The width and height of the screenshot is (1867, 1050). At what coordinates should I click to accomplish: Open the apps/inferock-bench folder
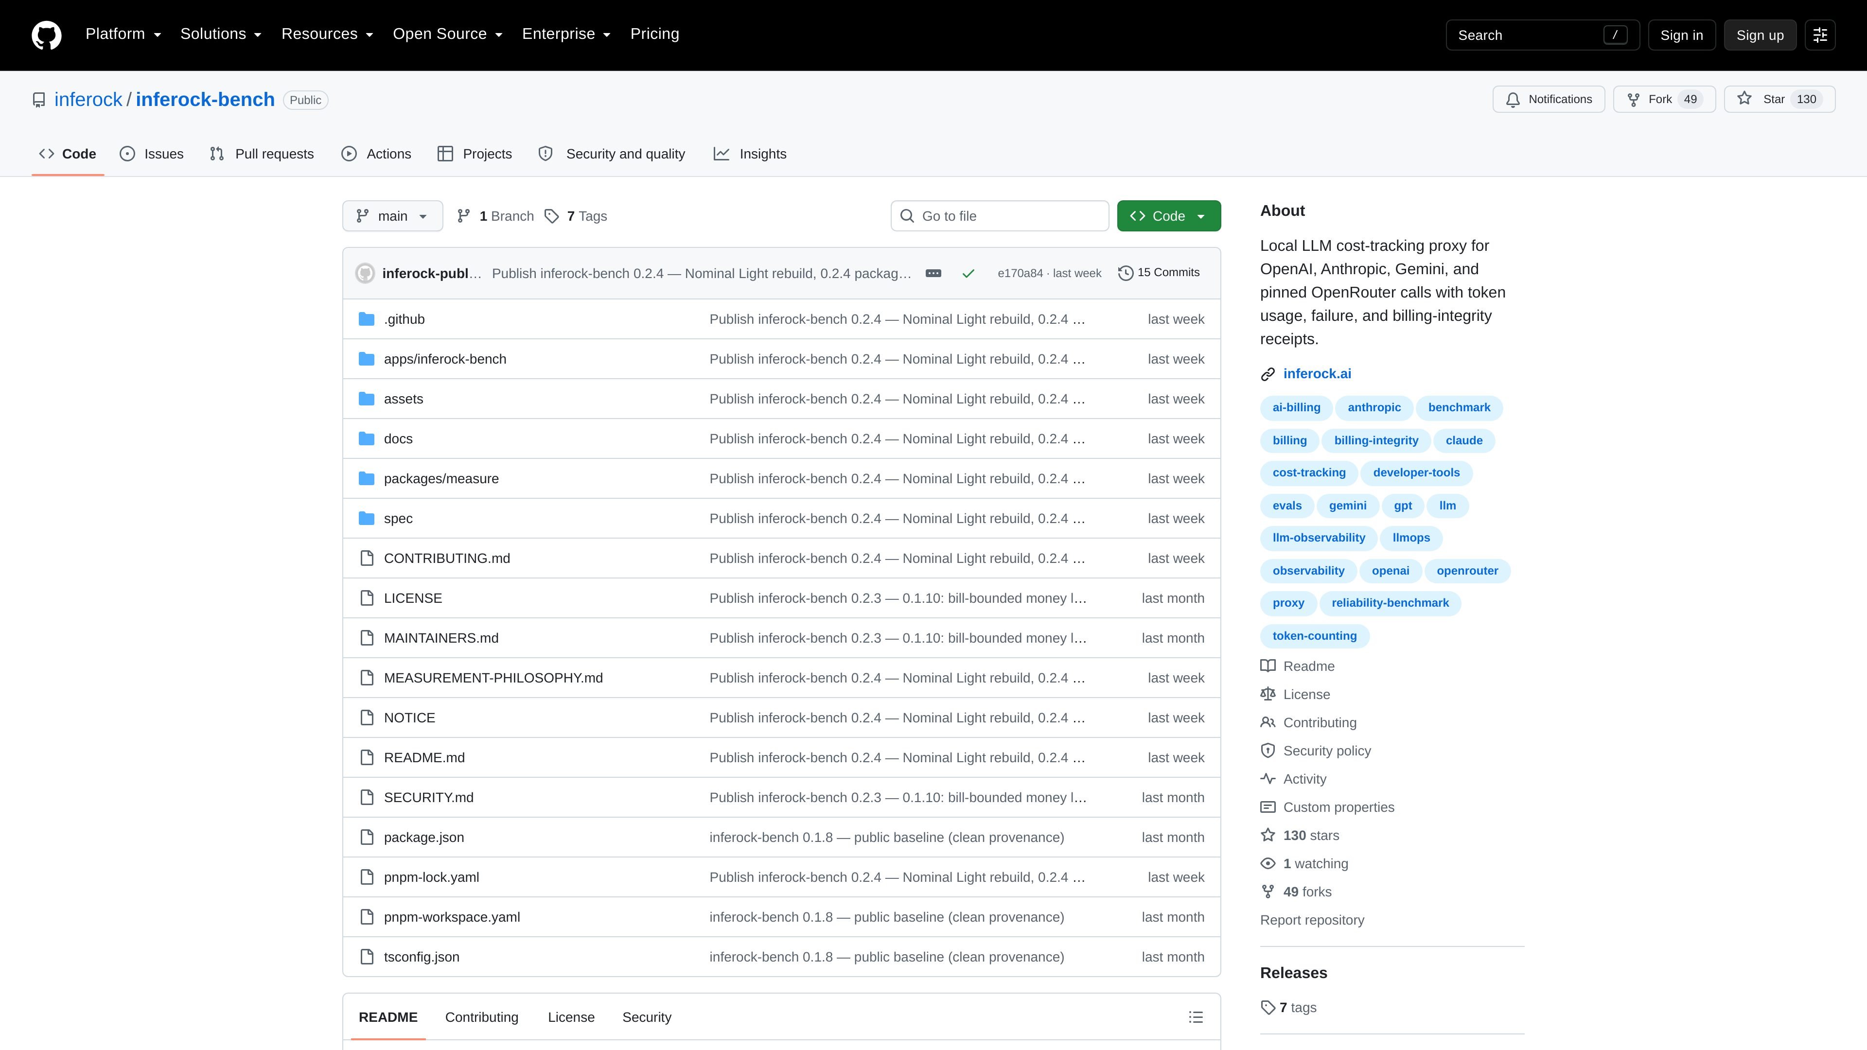(x=445, y=359)
